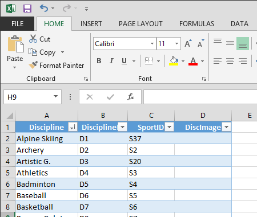Open the FILE tab
257x217 pixels.
pos(17,24)
